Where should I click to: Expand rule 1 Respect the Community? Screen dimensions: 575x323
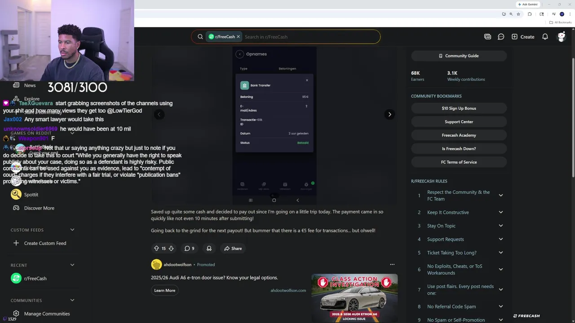tap(501, 196)
